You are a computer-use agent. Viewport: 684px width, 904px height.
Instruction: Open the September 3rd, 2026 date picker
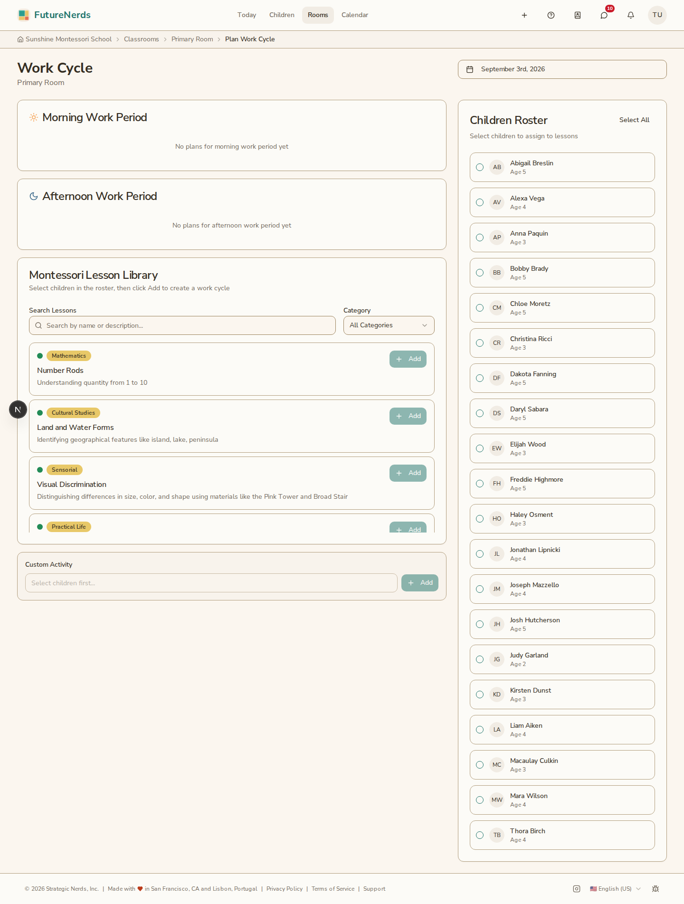pos(562,69)
